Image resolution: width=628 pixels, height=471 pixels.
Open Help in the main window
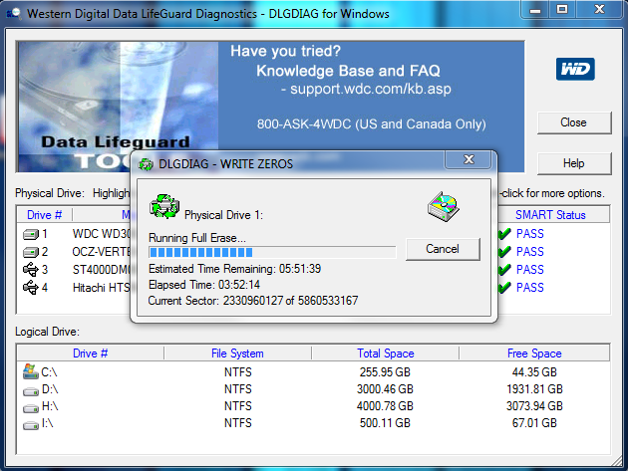click(573, 163)
